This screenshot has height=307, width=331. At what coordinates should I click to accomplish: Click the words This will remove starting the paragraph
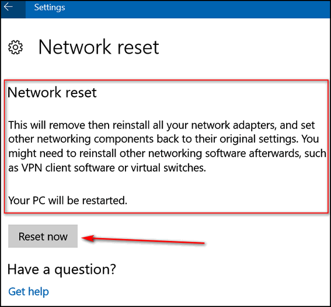[x=47, y=125]
